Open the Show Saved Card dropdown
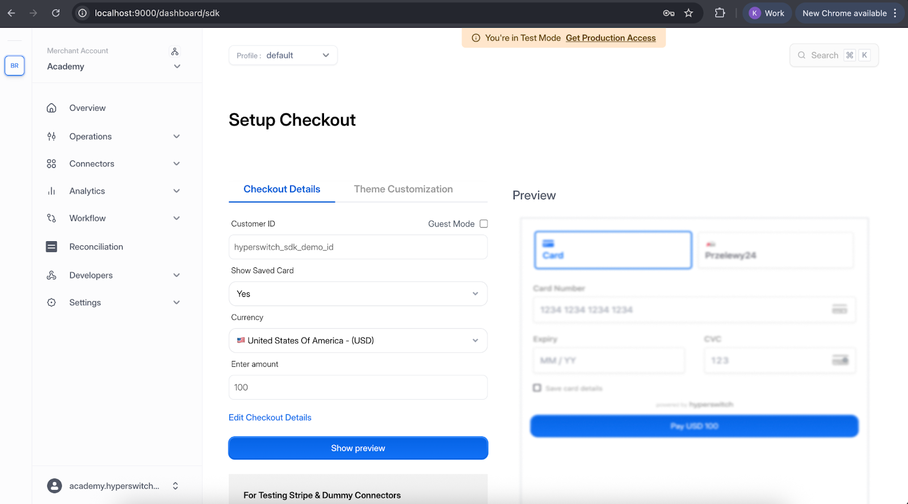The height and width of the screenshot is (504, 908). (358, 294)
